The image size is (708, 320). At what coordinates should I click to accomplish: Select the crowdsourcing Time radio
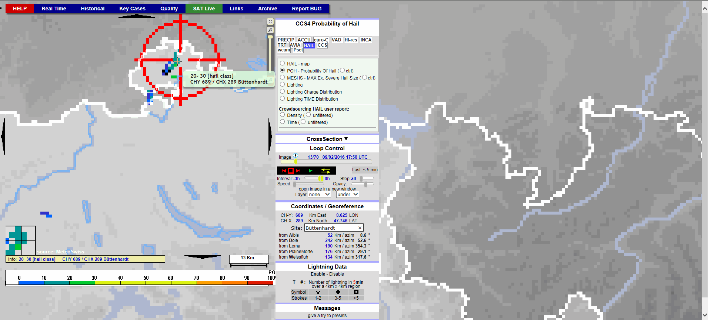[x=283, y=122]
